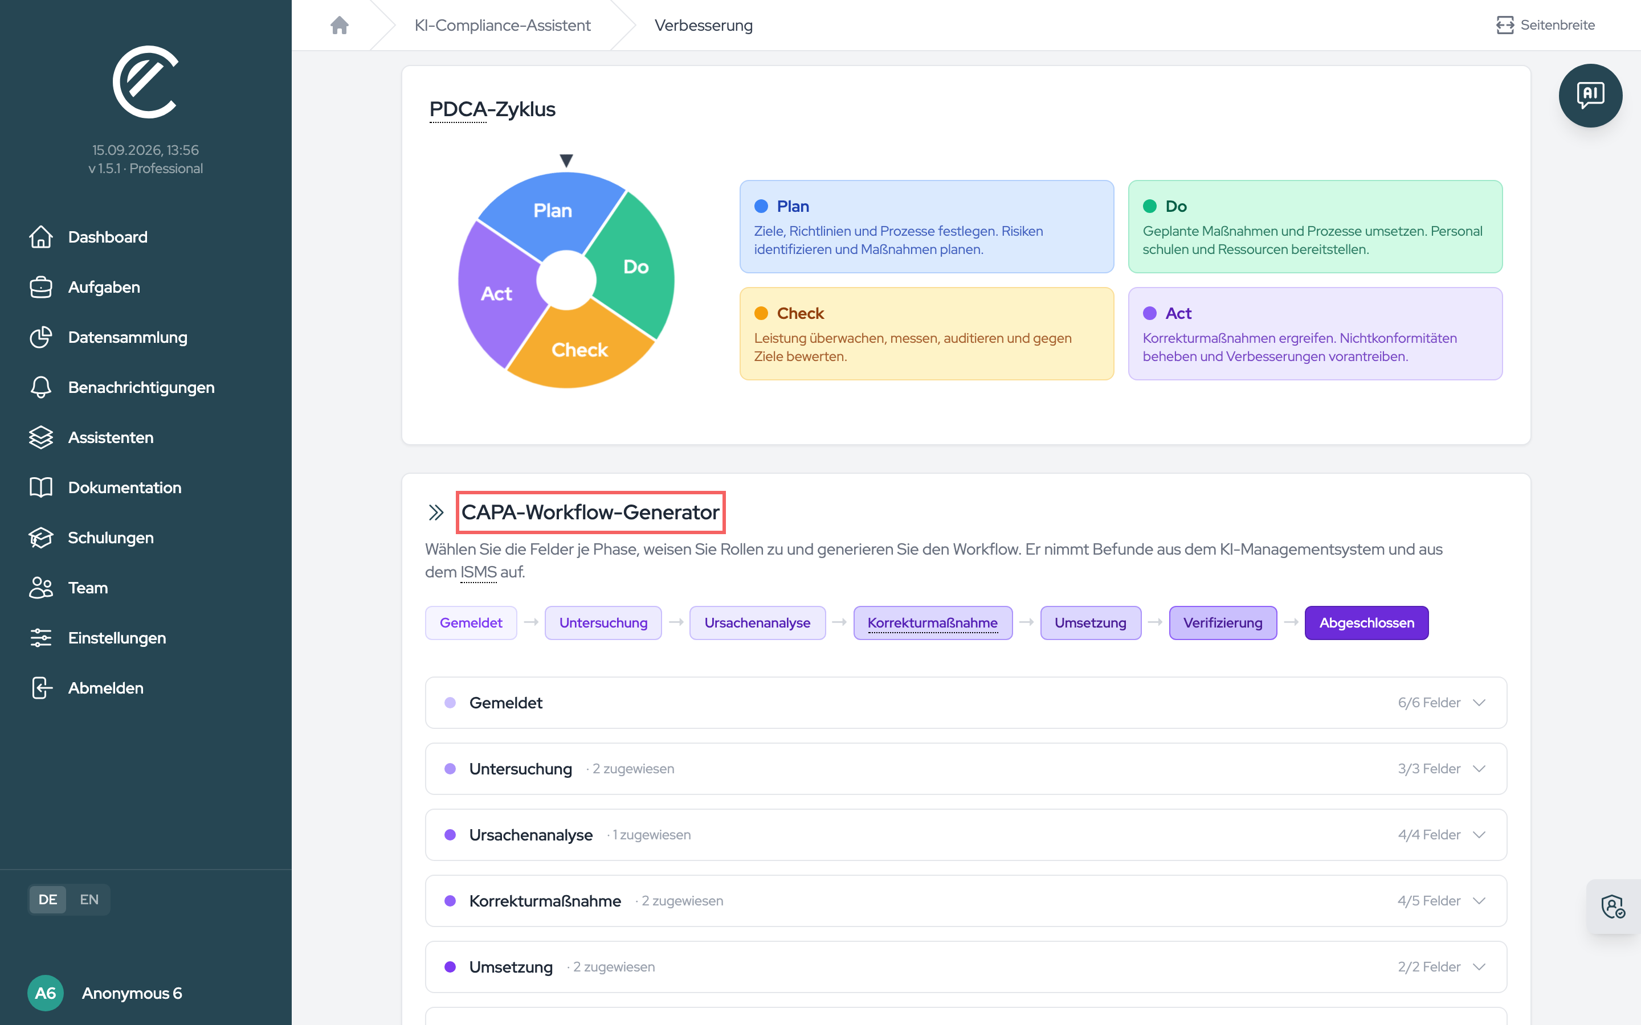Open the KI-Compliance-Assistent breadcrumb link
Screen dimensions: 1641x1025
503,25
